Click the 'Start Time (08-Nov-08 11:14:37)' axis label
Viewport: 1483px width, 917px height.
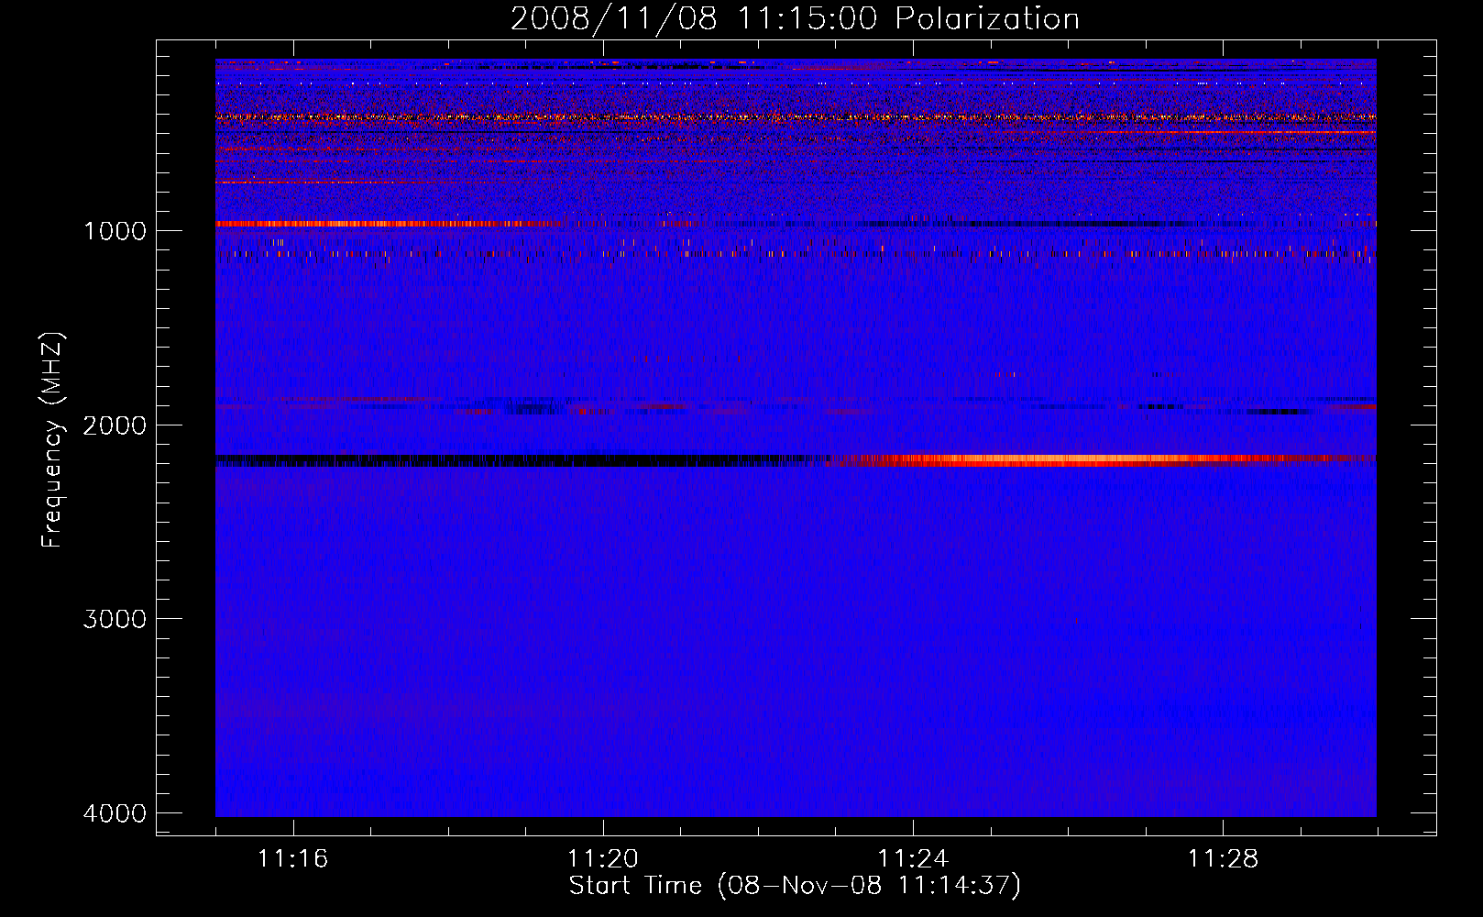click(x=795, y=886)
